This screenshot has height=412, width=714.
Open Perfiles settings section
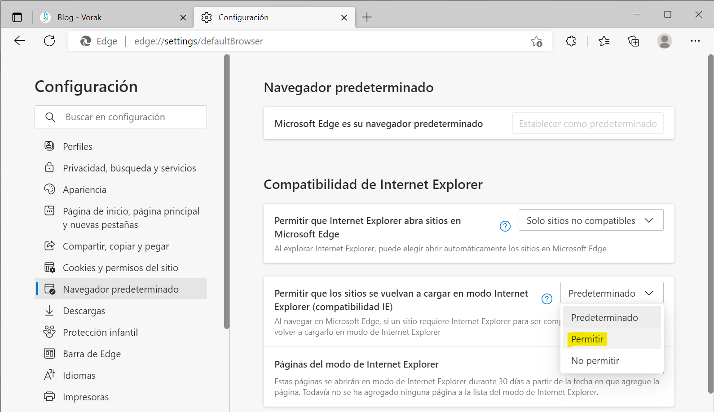[121, 146]
